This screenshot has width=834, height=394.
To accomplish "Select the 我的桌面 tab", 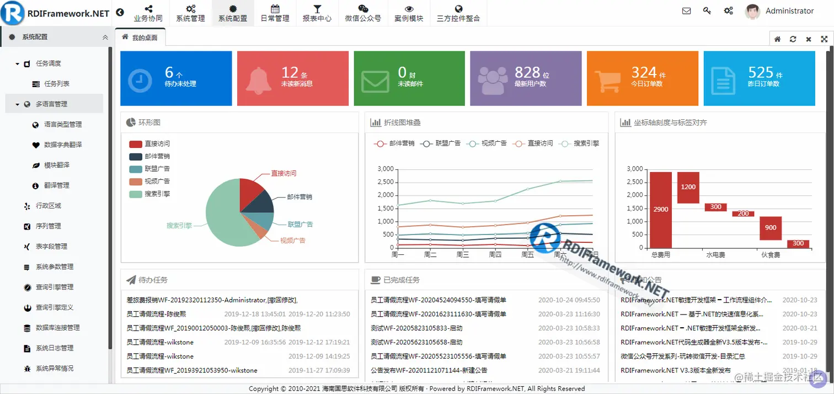I will 140,38.
